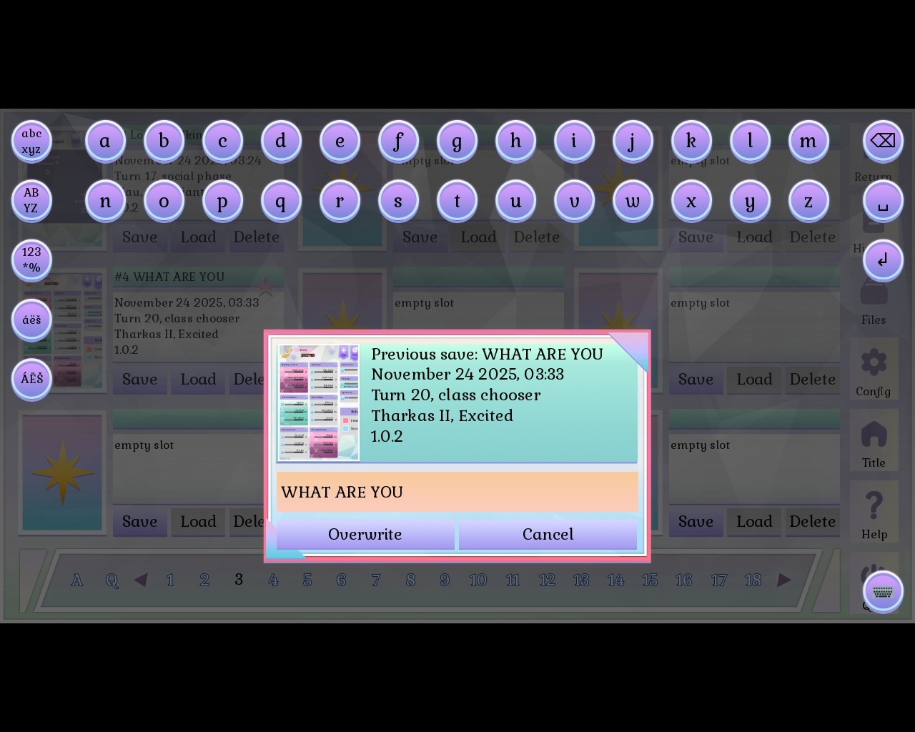Open save page 12
Viewport: 915px width, 732px height.
(x=547, y=580)
